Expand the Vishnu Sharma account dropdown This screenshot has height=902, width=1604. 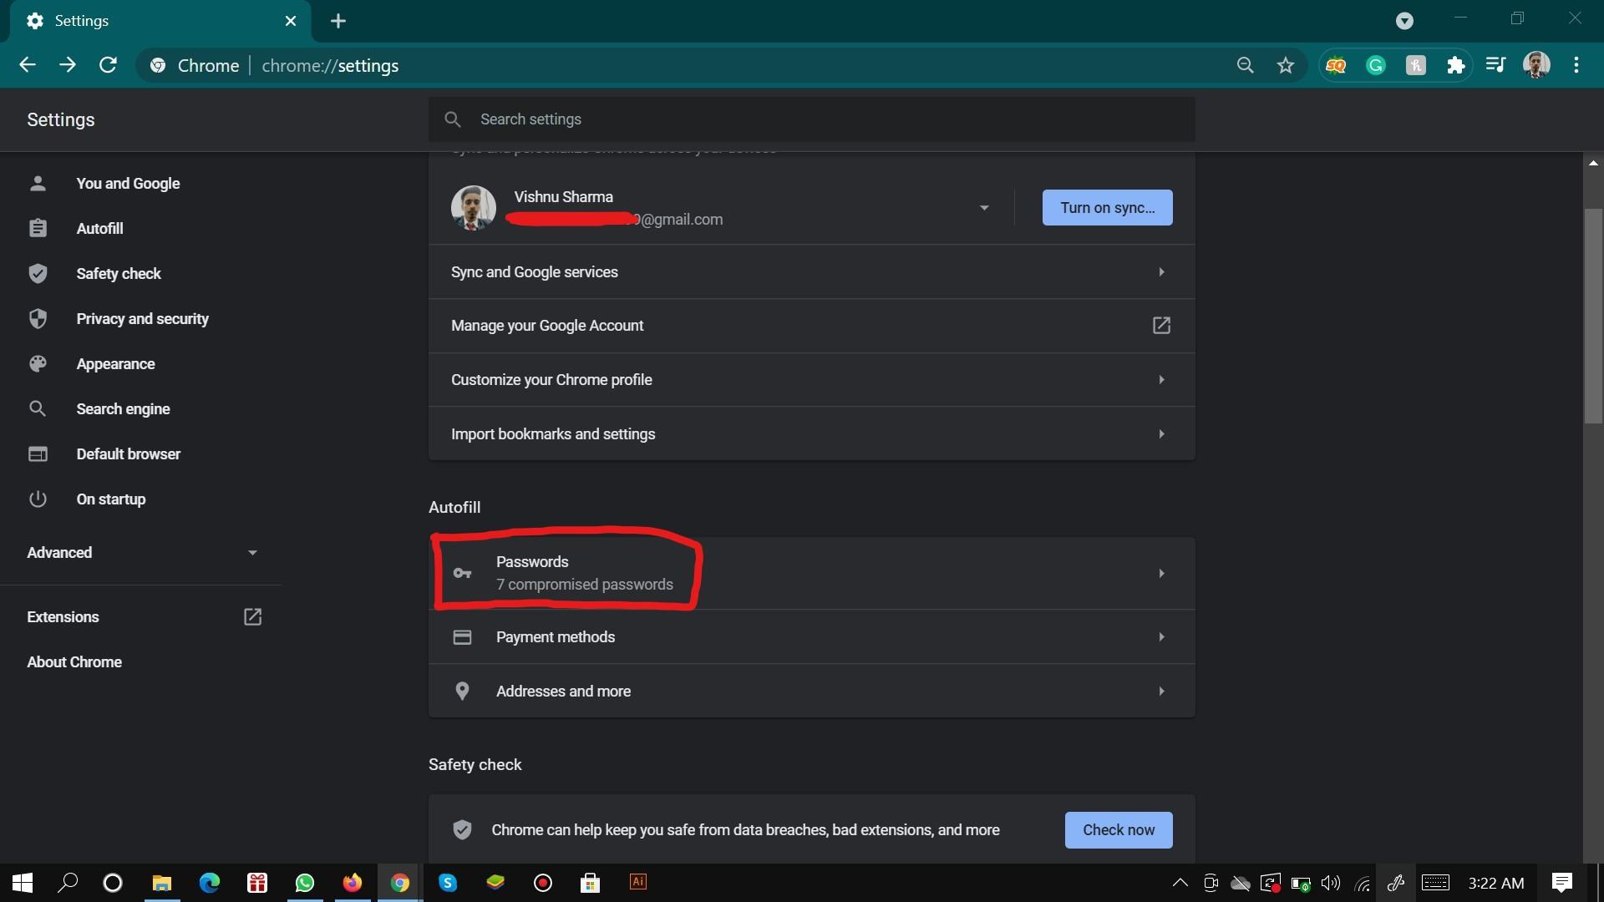984,208
